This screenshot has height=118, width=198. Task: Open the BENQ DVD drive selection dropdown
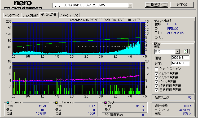[130, 5]
